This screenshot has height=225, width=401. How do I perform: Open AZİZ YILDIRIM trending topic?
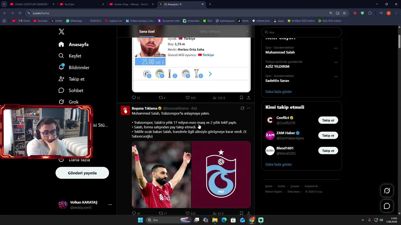277,67
